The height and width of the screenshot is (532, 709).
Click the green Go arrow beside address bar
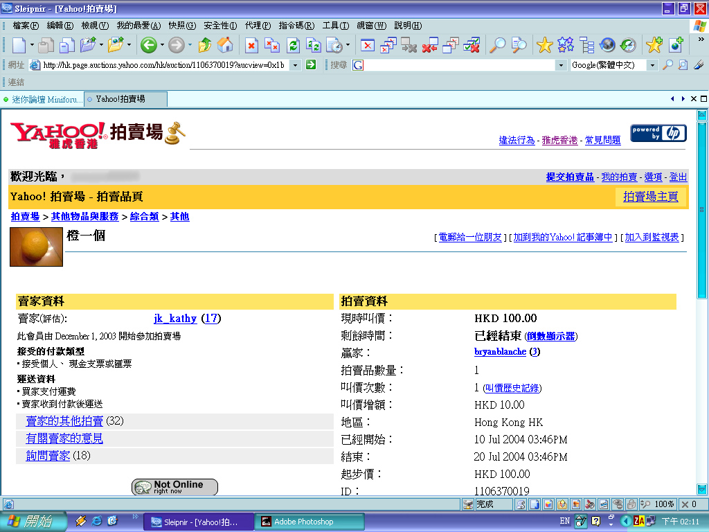point(311,64)
